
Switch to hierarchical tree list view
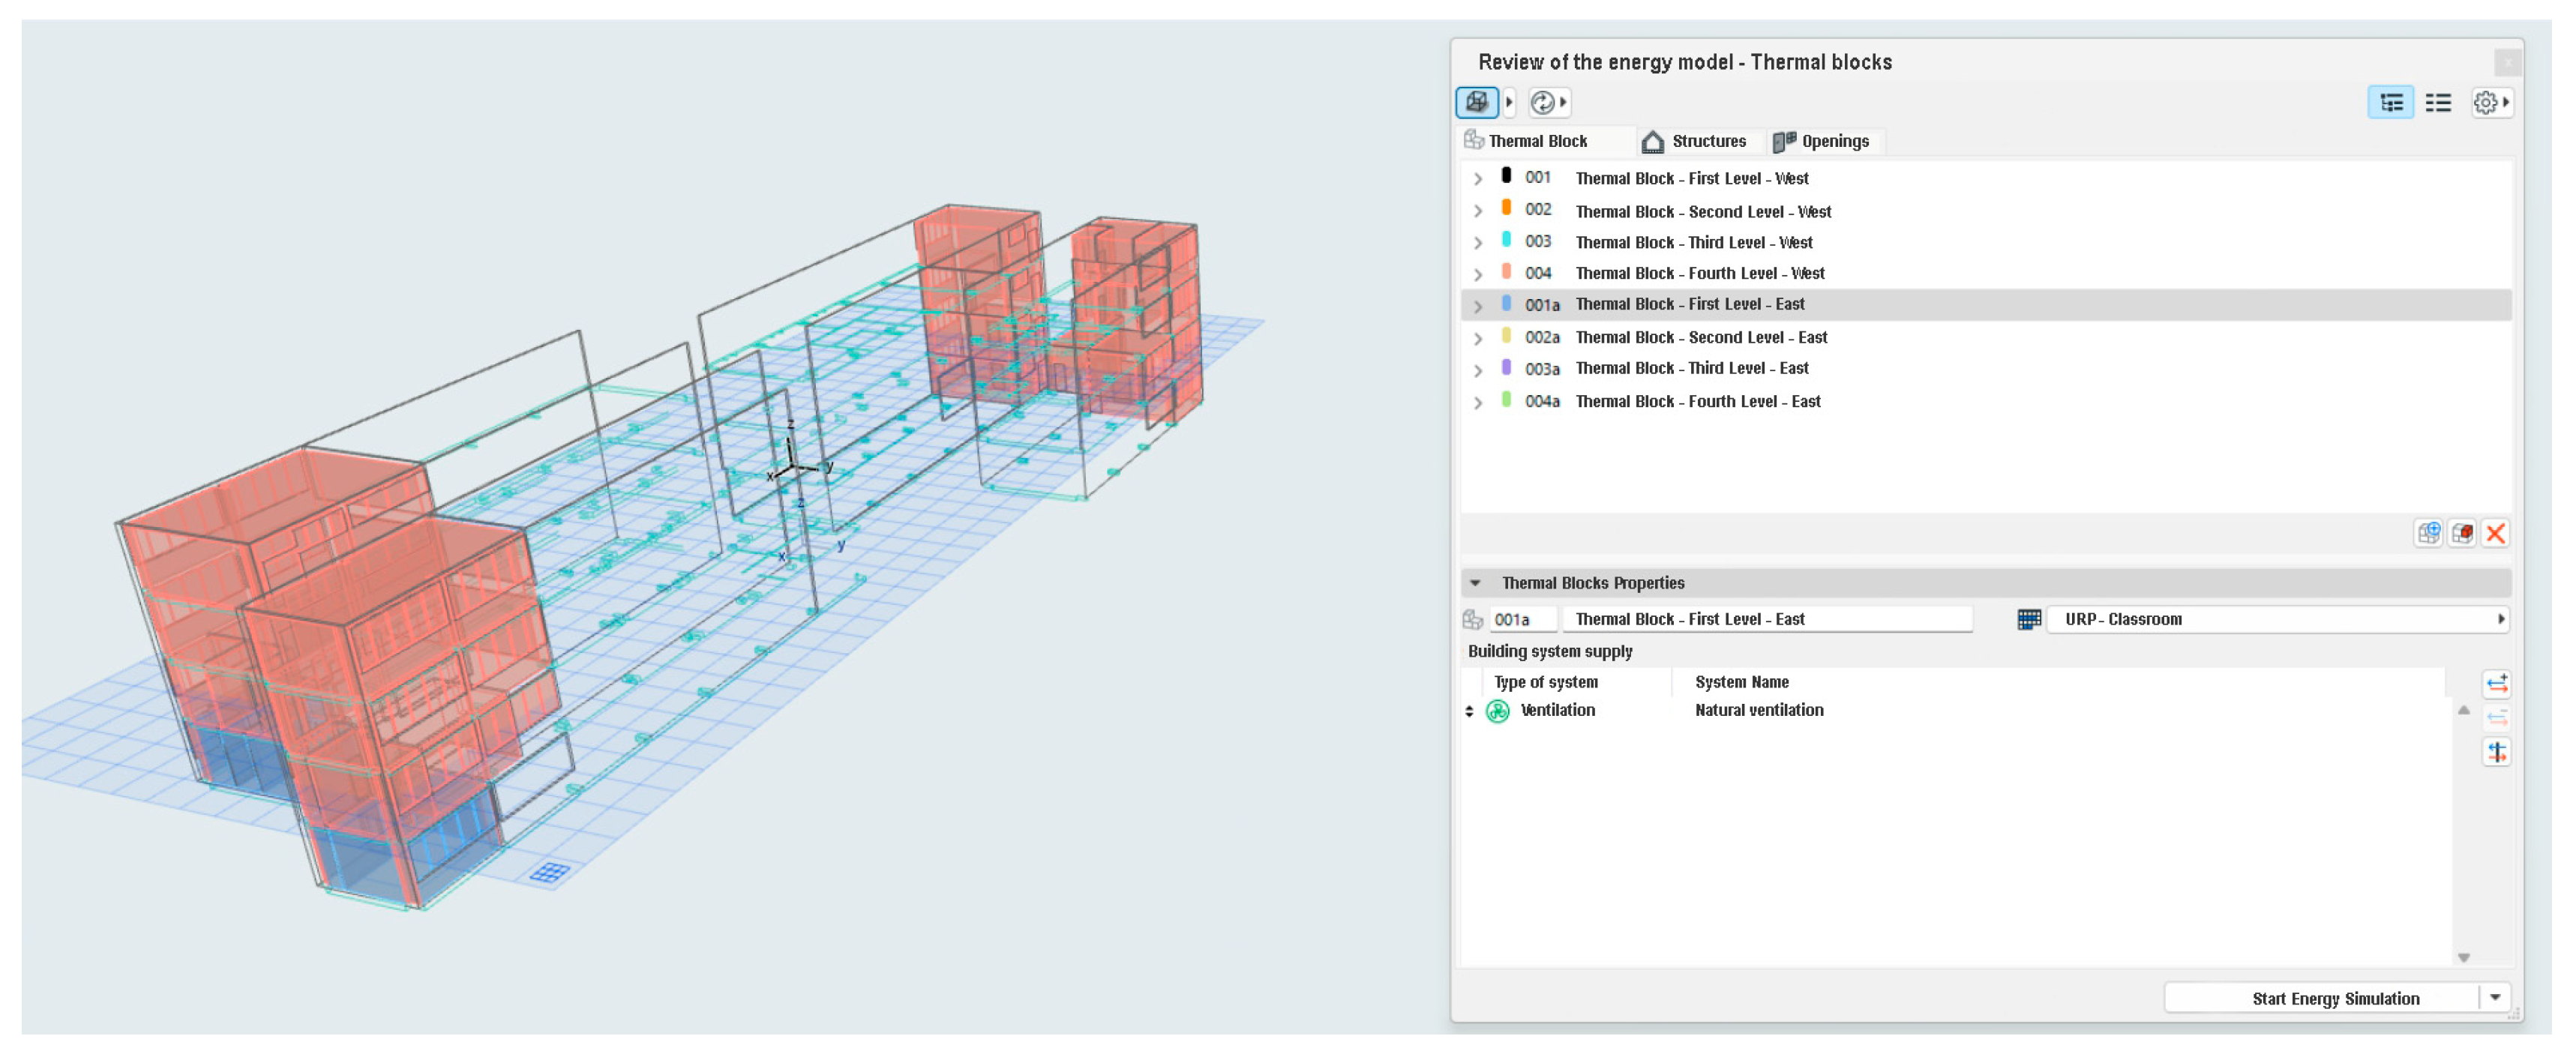click(x=2391, y=102)
